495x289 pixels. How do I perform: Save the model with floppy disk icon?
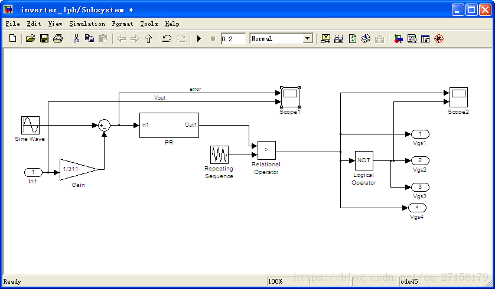click(44, 39)
